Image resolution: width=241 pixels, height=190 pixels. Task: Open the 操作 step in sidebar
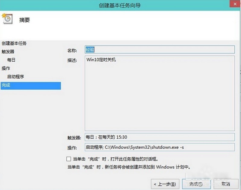coord(6,68)
